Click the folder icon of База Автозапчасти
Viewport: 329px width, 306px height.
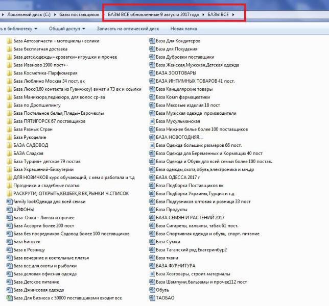coord(9,41)
